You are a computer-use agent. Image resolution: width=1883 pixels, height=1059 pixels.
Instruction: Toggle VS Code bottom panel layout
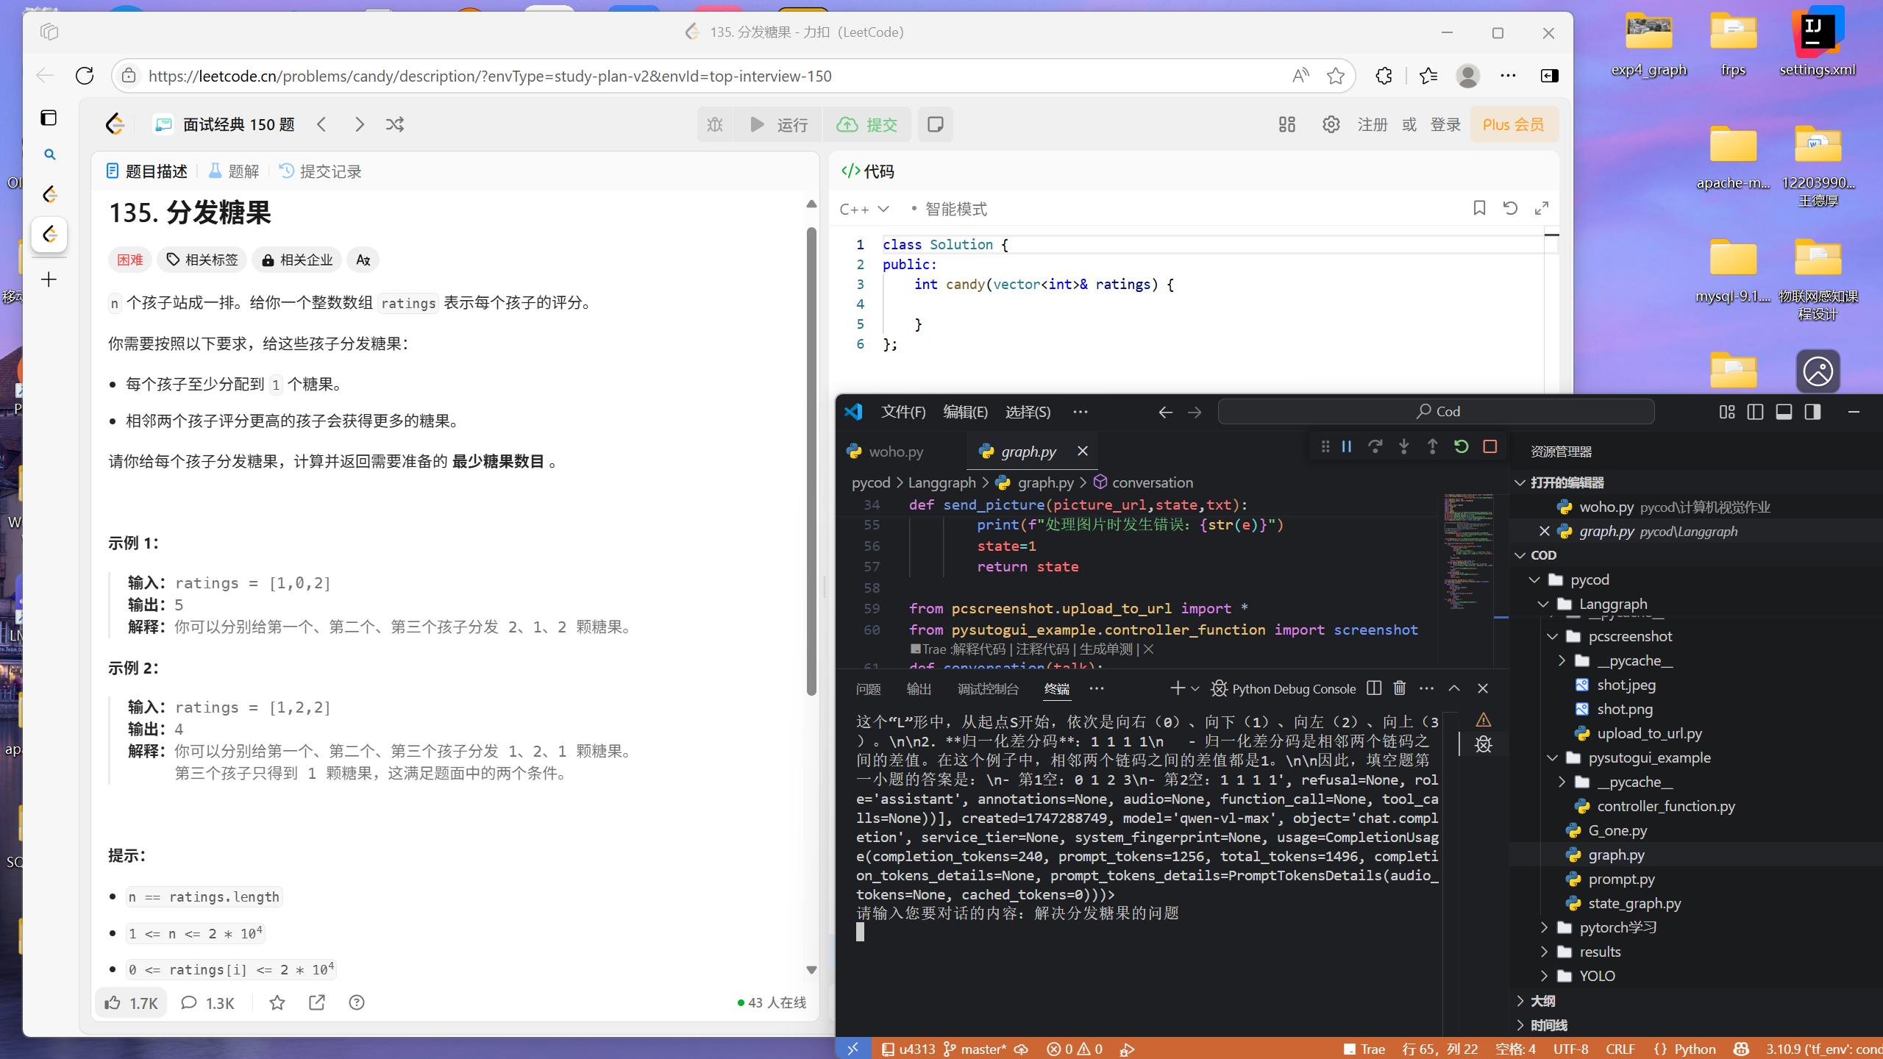point(1784,412)
